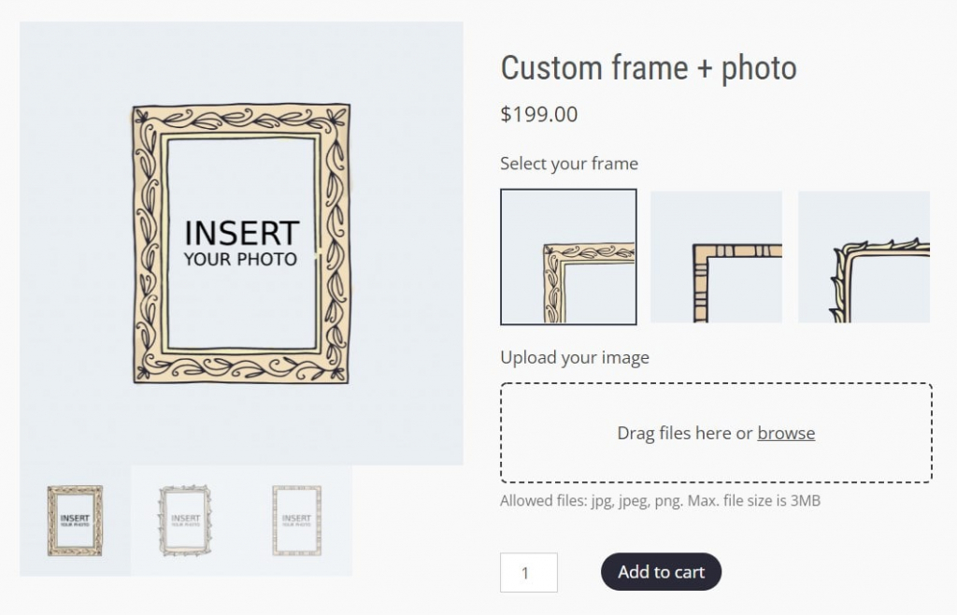Click the currently selected frame swatch with dark border
The image size is (957, 615).
point(568,256)
